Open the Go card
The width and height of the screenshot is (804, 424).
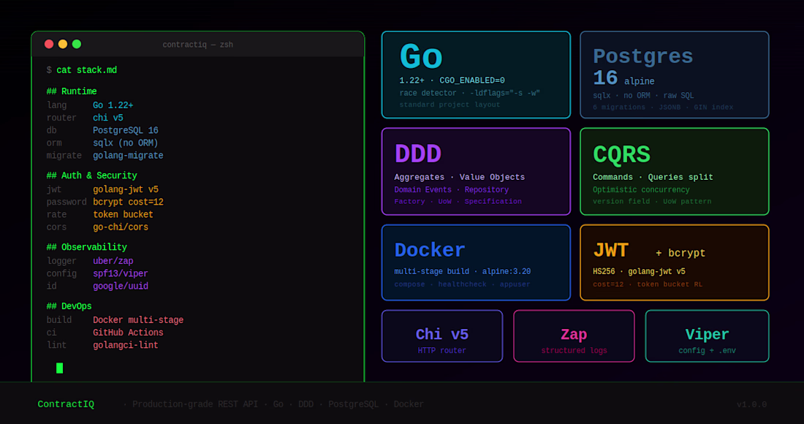coord(476,75)
